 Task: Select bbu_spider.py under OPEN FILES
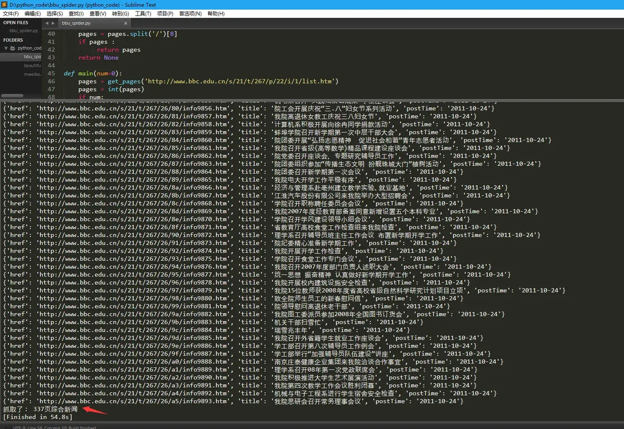coord(24,31)
